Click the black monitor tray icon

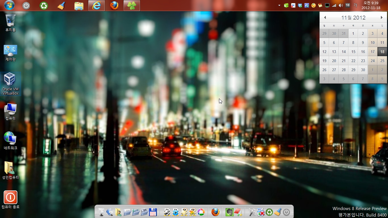click(x=327, y=5)
